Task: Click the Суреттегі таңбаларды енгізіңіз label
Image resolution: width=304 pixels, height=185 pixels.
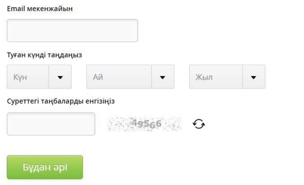Action: click(61, 101)
